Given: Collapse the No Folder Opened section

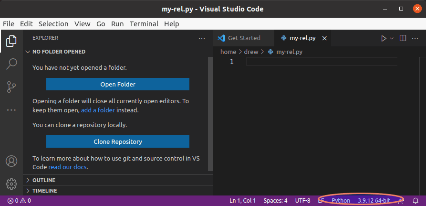Looking at the screenshot, I should pos(59,52).
